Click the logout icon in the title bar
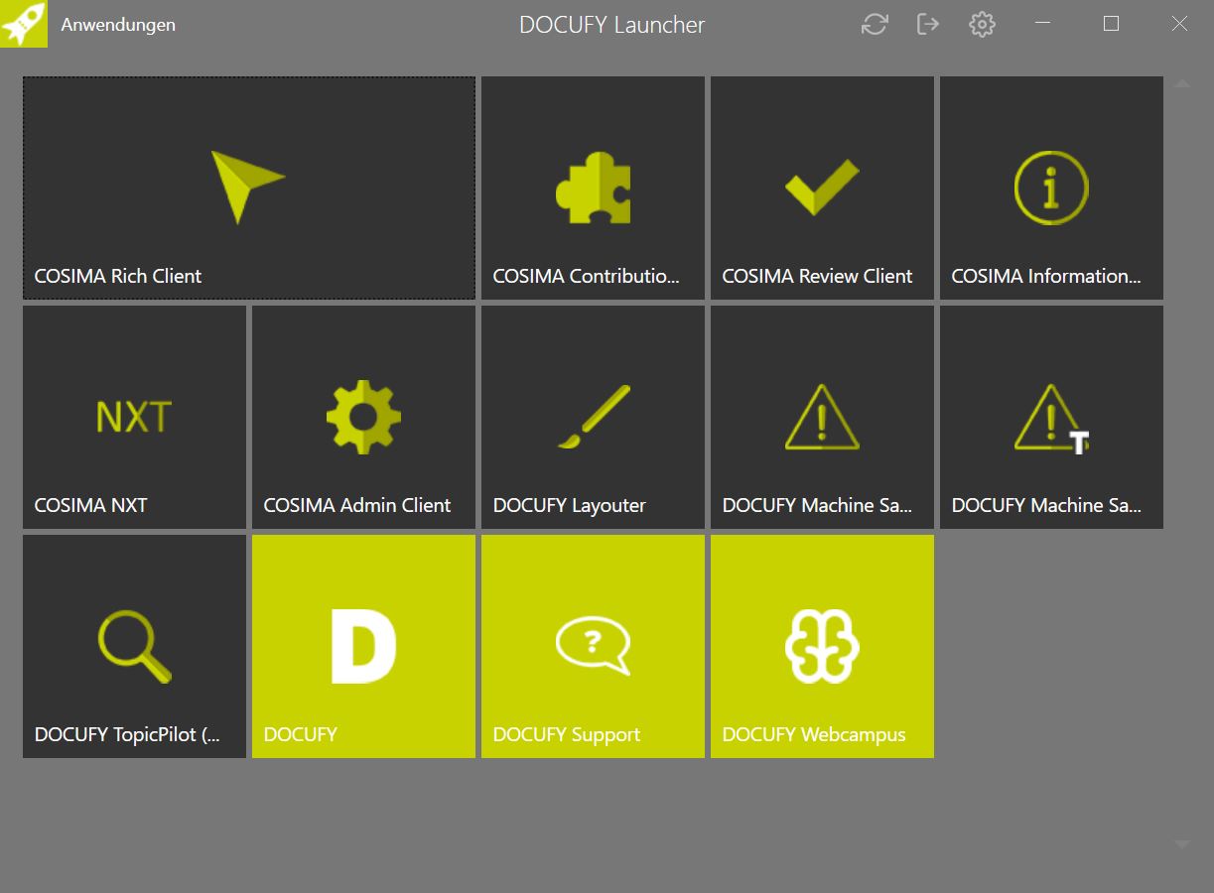 click(x=928, y=24)
